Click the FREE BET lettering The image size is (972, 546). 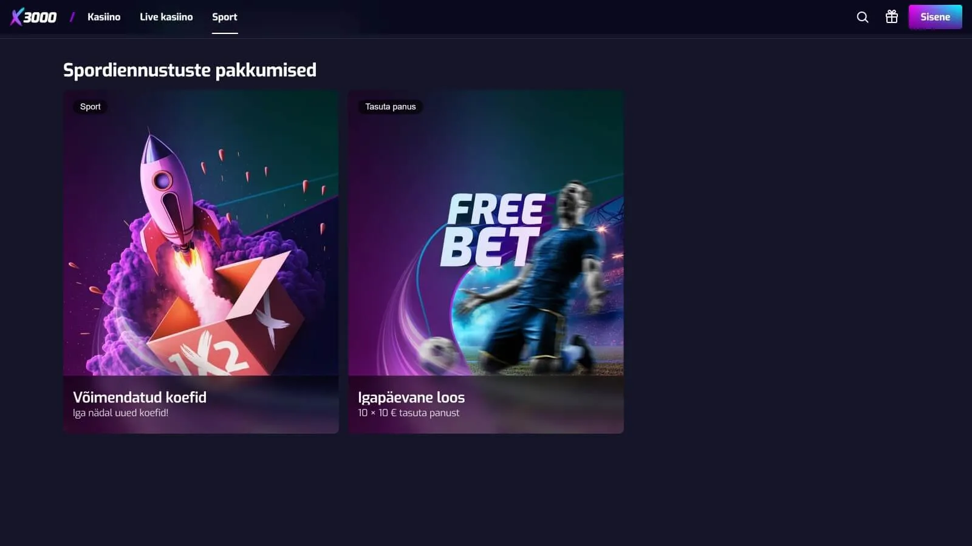coord(493,231)
